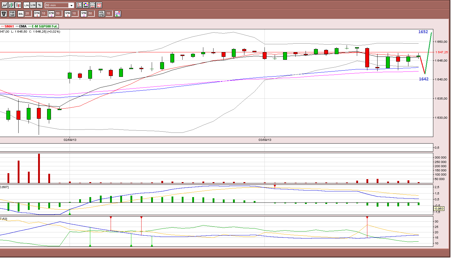The image size is (451, 259).
Task: Click the 1 647,25 price level label
Action: click(x=442, y=52)
